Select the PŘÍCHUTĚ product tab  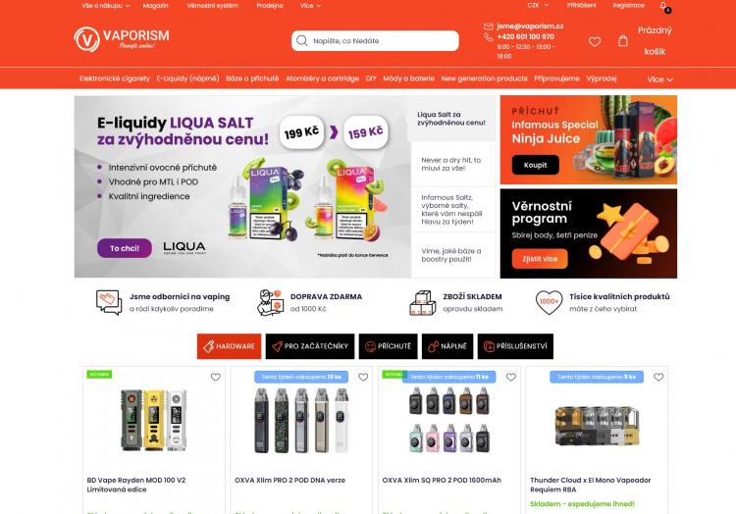tap(389, 346)
